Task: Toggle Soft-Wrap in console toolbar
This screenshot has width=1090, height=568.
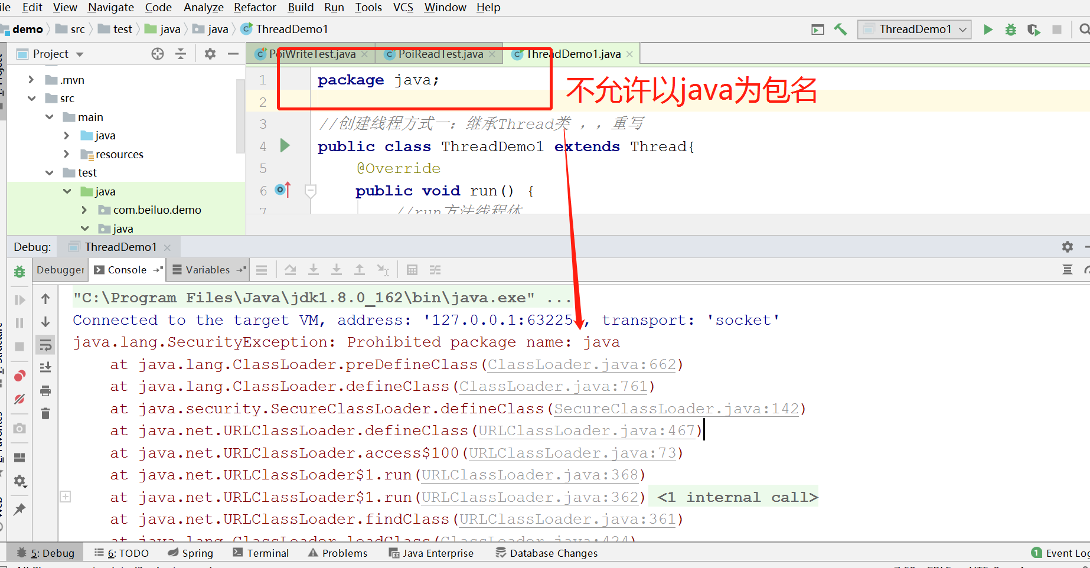Action: (45, 345)
